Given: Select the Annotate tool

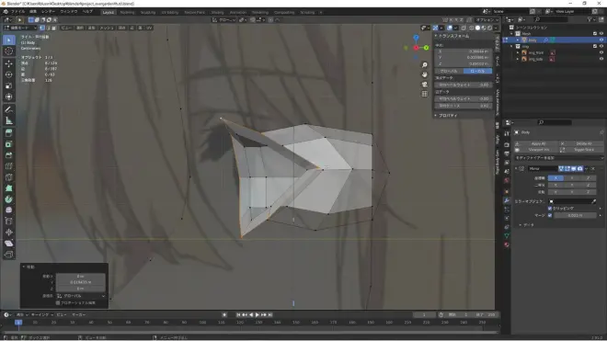Looking at the screenshot, I should point(9,110).
